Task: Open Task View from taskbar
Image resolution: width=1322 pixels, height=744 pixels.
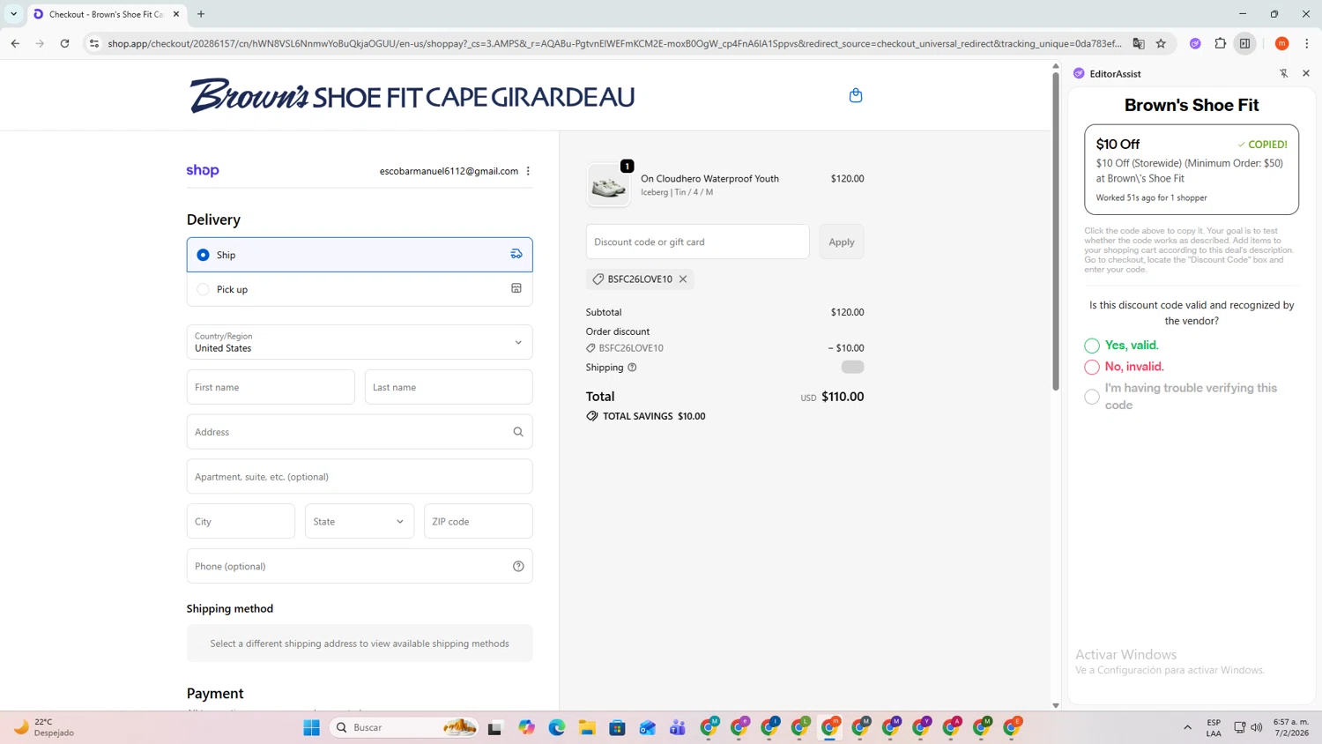Action: point(494,727)
